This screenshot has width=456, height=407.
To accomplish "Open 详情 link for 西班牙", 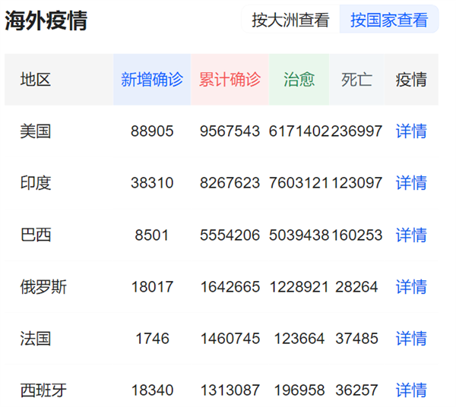I will click(x=411, y=390).
